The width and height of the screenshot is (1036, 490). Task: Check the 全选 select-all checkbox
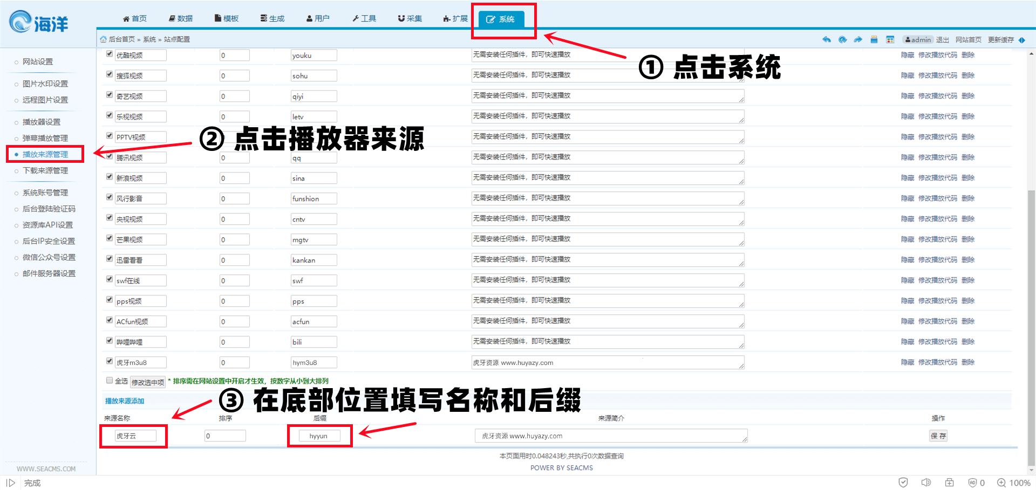(x=109, y=381)
